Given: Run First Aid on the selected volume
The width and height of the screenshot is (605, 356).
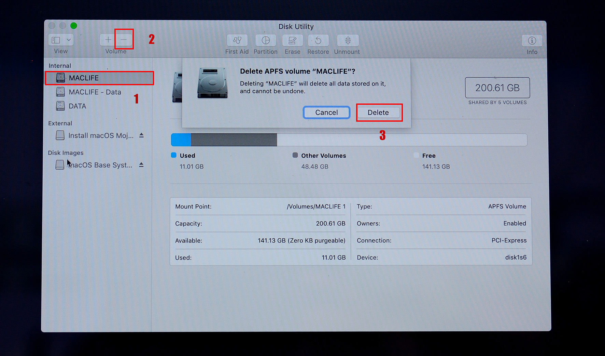Looking at the screenshot, I should tap(237, 41).
